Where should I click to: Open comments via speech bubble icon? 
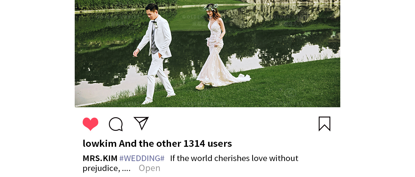(116, 124)
